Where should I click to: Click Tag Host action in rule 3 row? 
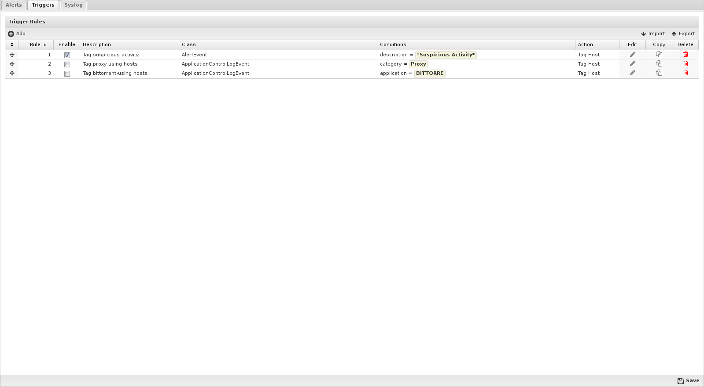pos(589,73)
